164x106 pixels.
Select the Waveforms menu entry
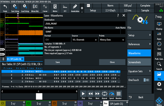(139, 53)
